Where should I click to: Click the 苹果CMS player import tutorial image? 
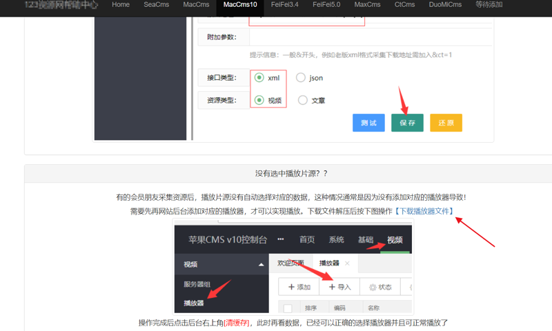tap(293, 266)
